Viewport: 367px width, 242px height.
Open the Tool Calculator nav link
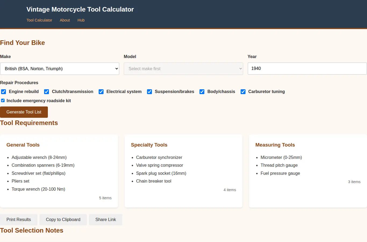[39, 20]
